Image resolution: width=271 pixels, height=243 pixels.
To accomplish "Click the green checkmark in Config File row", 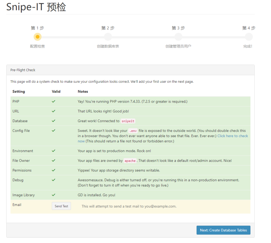I will [x=53, y=131].
